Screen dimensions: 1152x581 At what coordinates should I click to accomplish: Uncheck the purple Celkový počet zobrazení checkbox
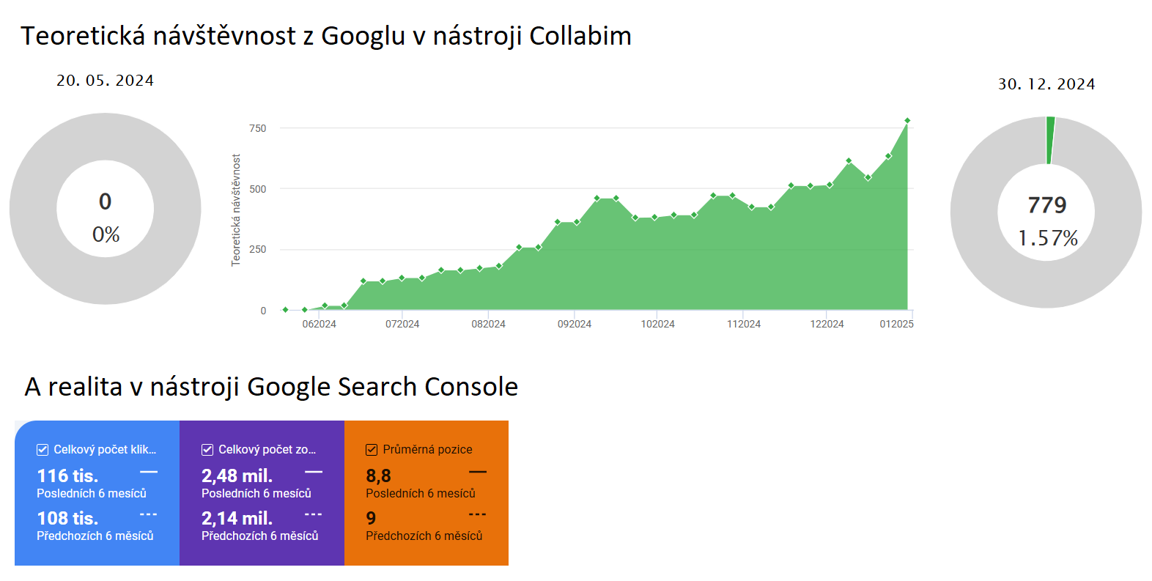tap(207, 450)
